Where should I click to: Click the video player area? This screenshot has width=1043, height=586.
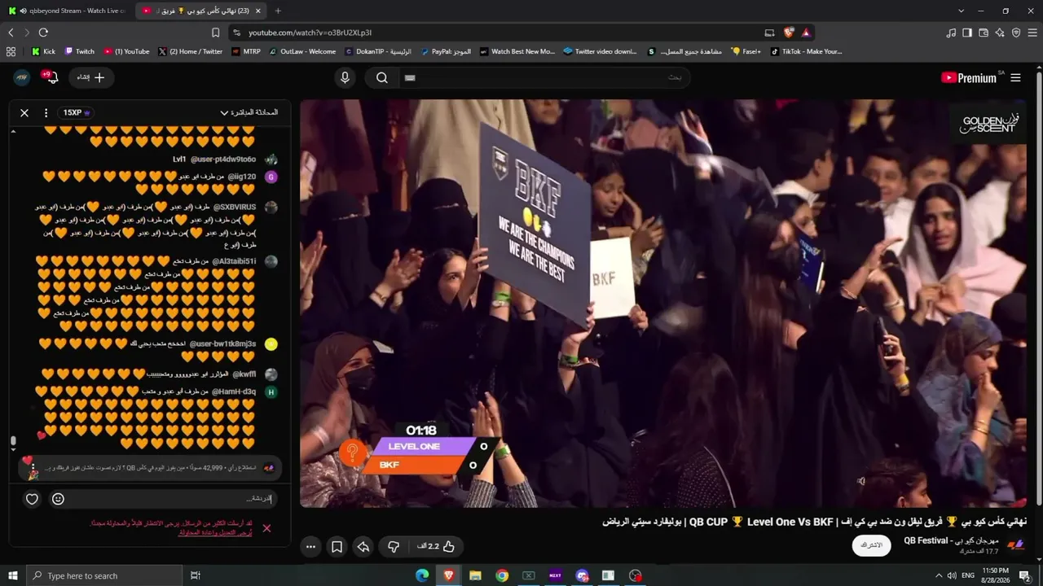pyautogui.click(x=663, y=303)
